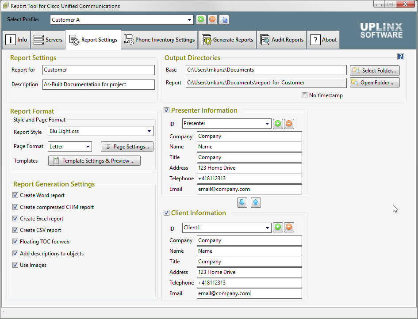Viewport: 418px width, 319px height.
Task: Go to the Generate Reports tab
Action: coord(227,40)
